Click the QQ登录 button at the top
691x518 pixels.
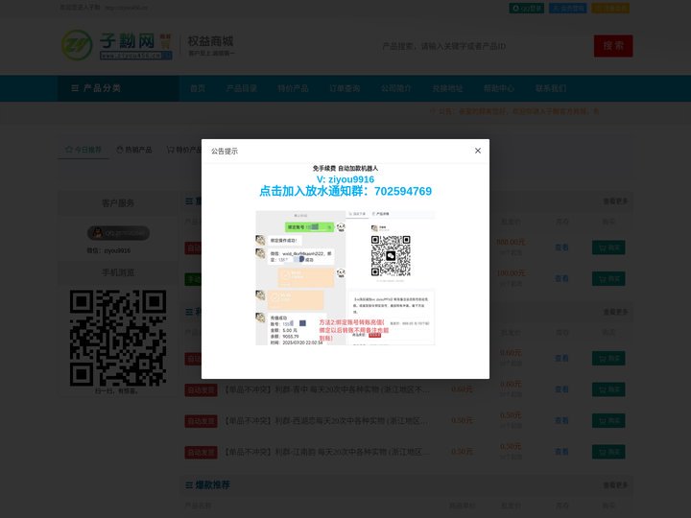coord(527,8)
